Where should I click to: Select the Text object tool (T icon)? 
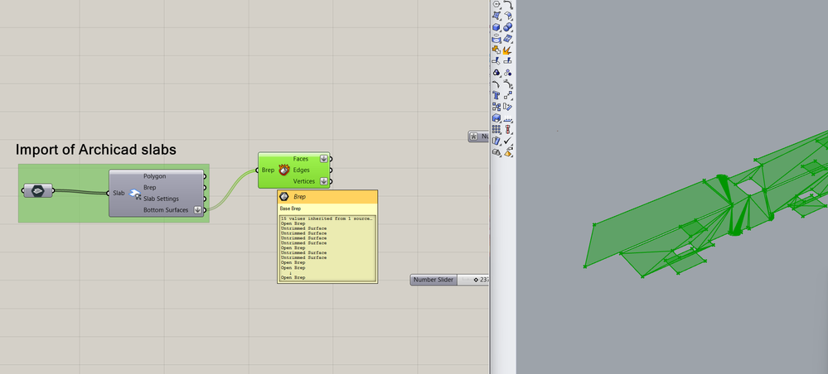coord(496,95)
